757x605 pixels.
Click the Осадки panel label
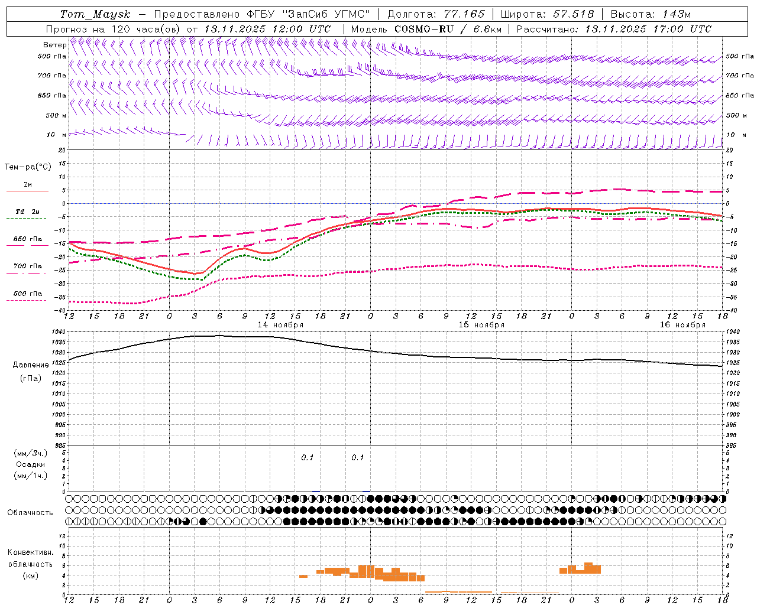30,465
